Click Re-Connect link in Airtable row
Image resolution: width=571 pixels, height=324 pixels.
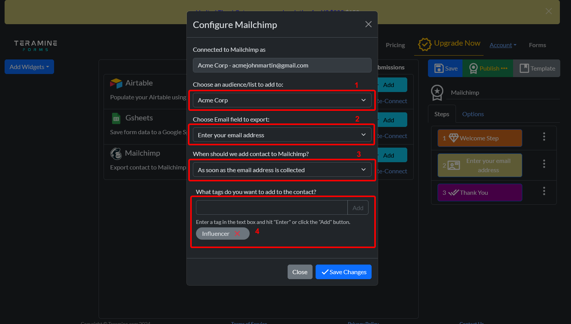click(x=393, y=101)
